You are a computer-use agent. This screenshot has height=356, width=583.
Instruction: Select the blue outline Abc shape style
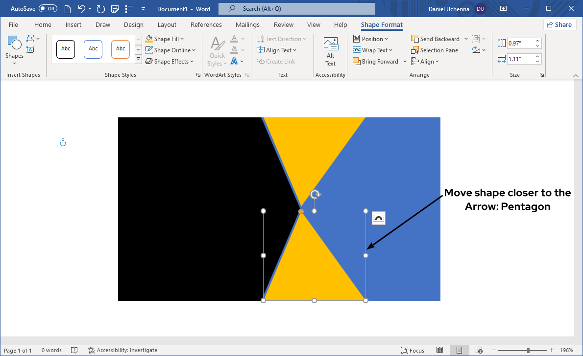pyautogui.click(x=93, y=49)
